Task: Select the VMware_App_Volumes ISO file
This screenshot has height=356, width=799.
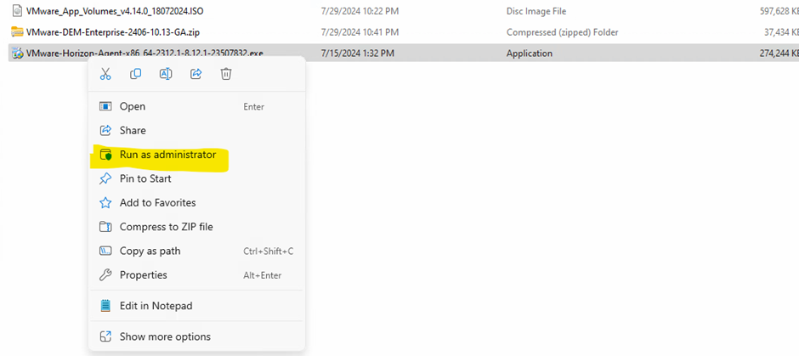Action: (115, 11)
